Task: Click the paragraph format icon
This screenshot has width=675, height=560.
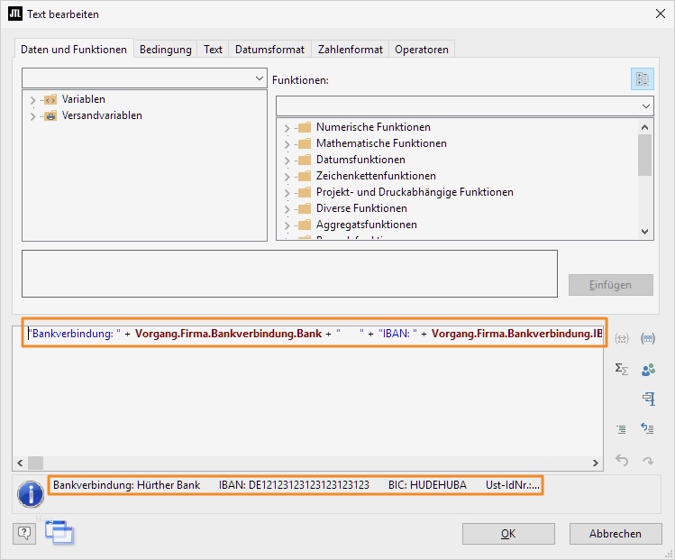Action: tap(648, 399)
